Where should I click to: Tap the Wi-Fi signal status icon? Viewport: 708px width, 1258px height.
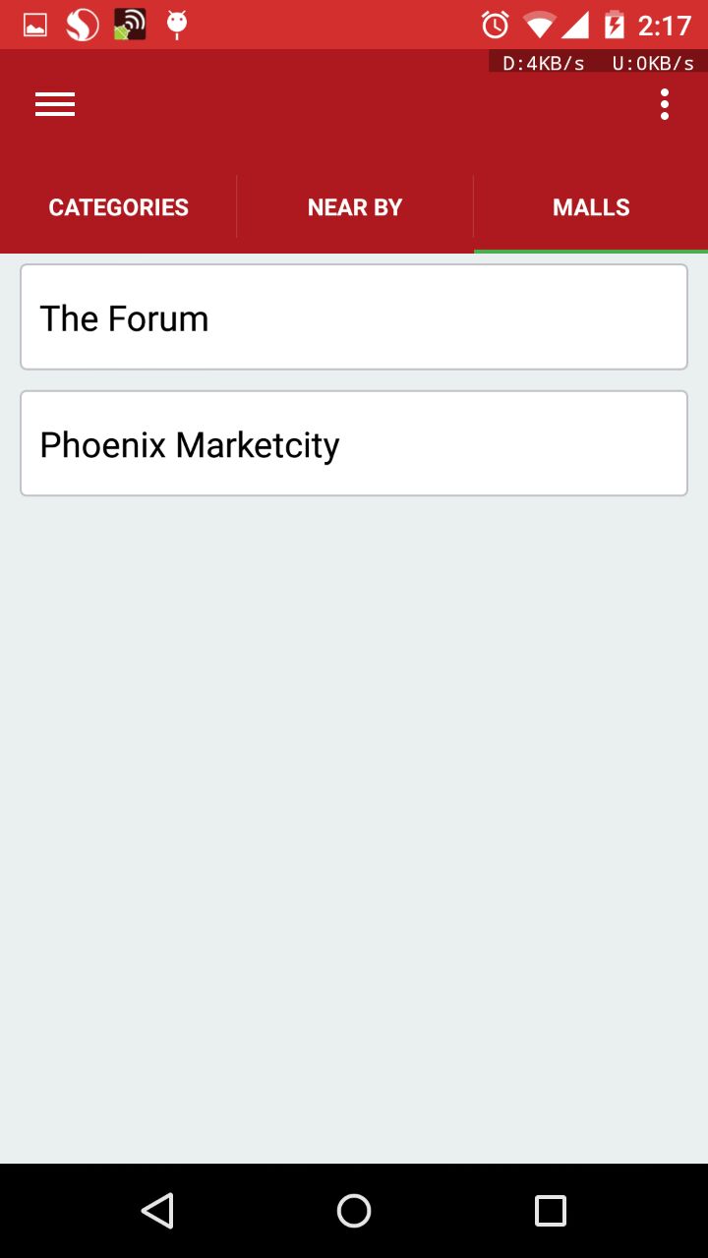point(539,25)
